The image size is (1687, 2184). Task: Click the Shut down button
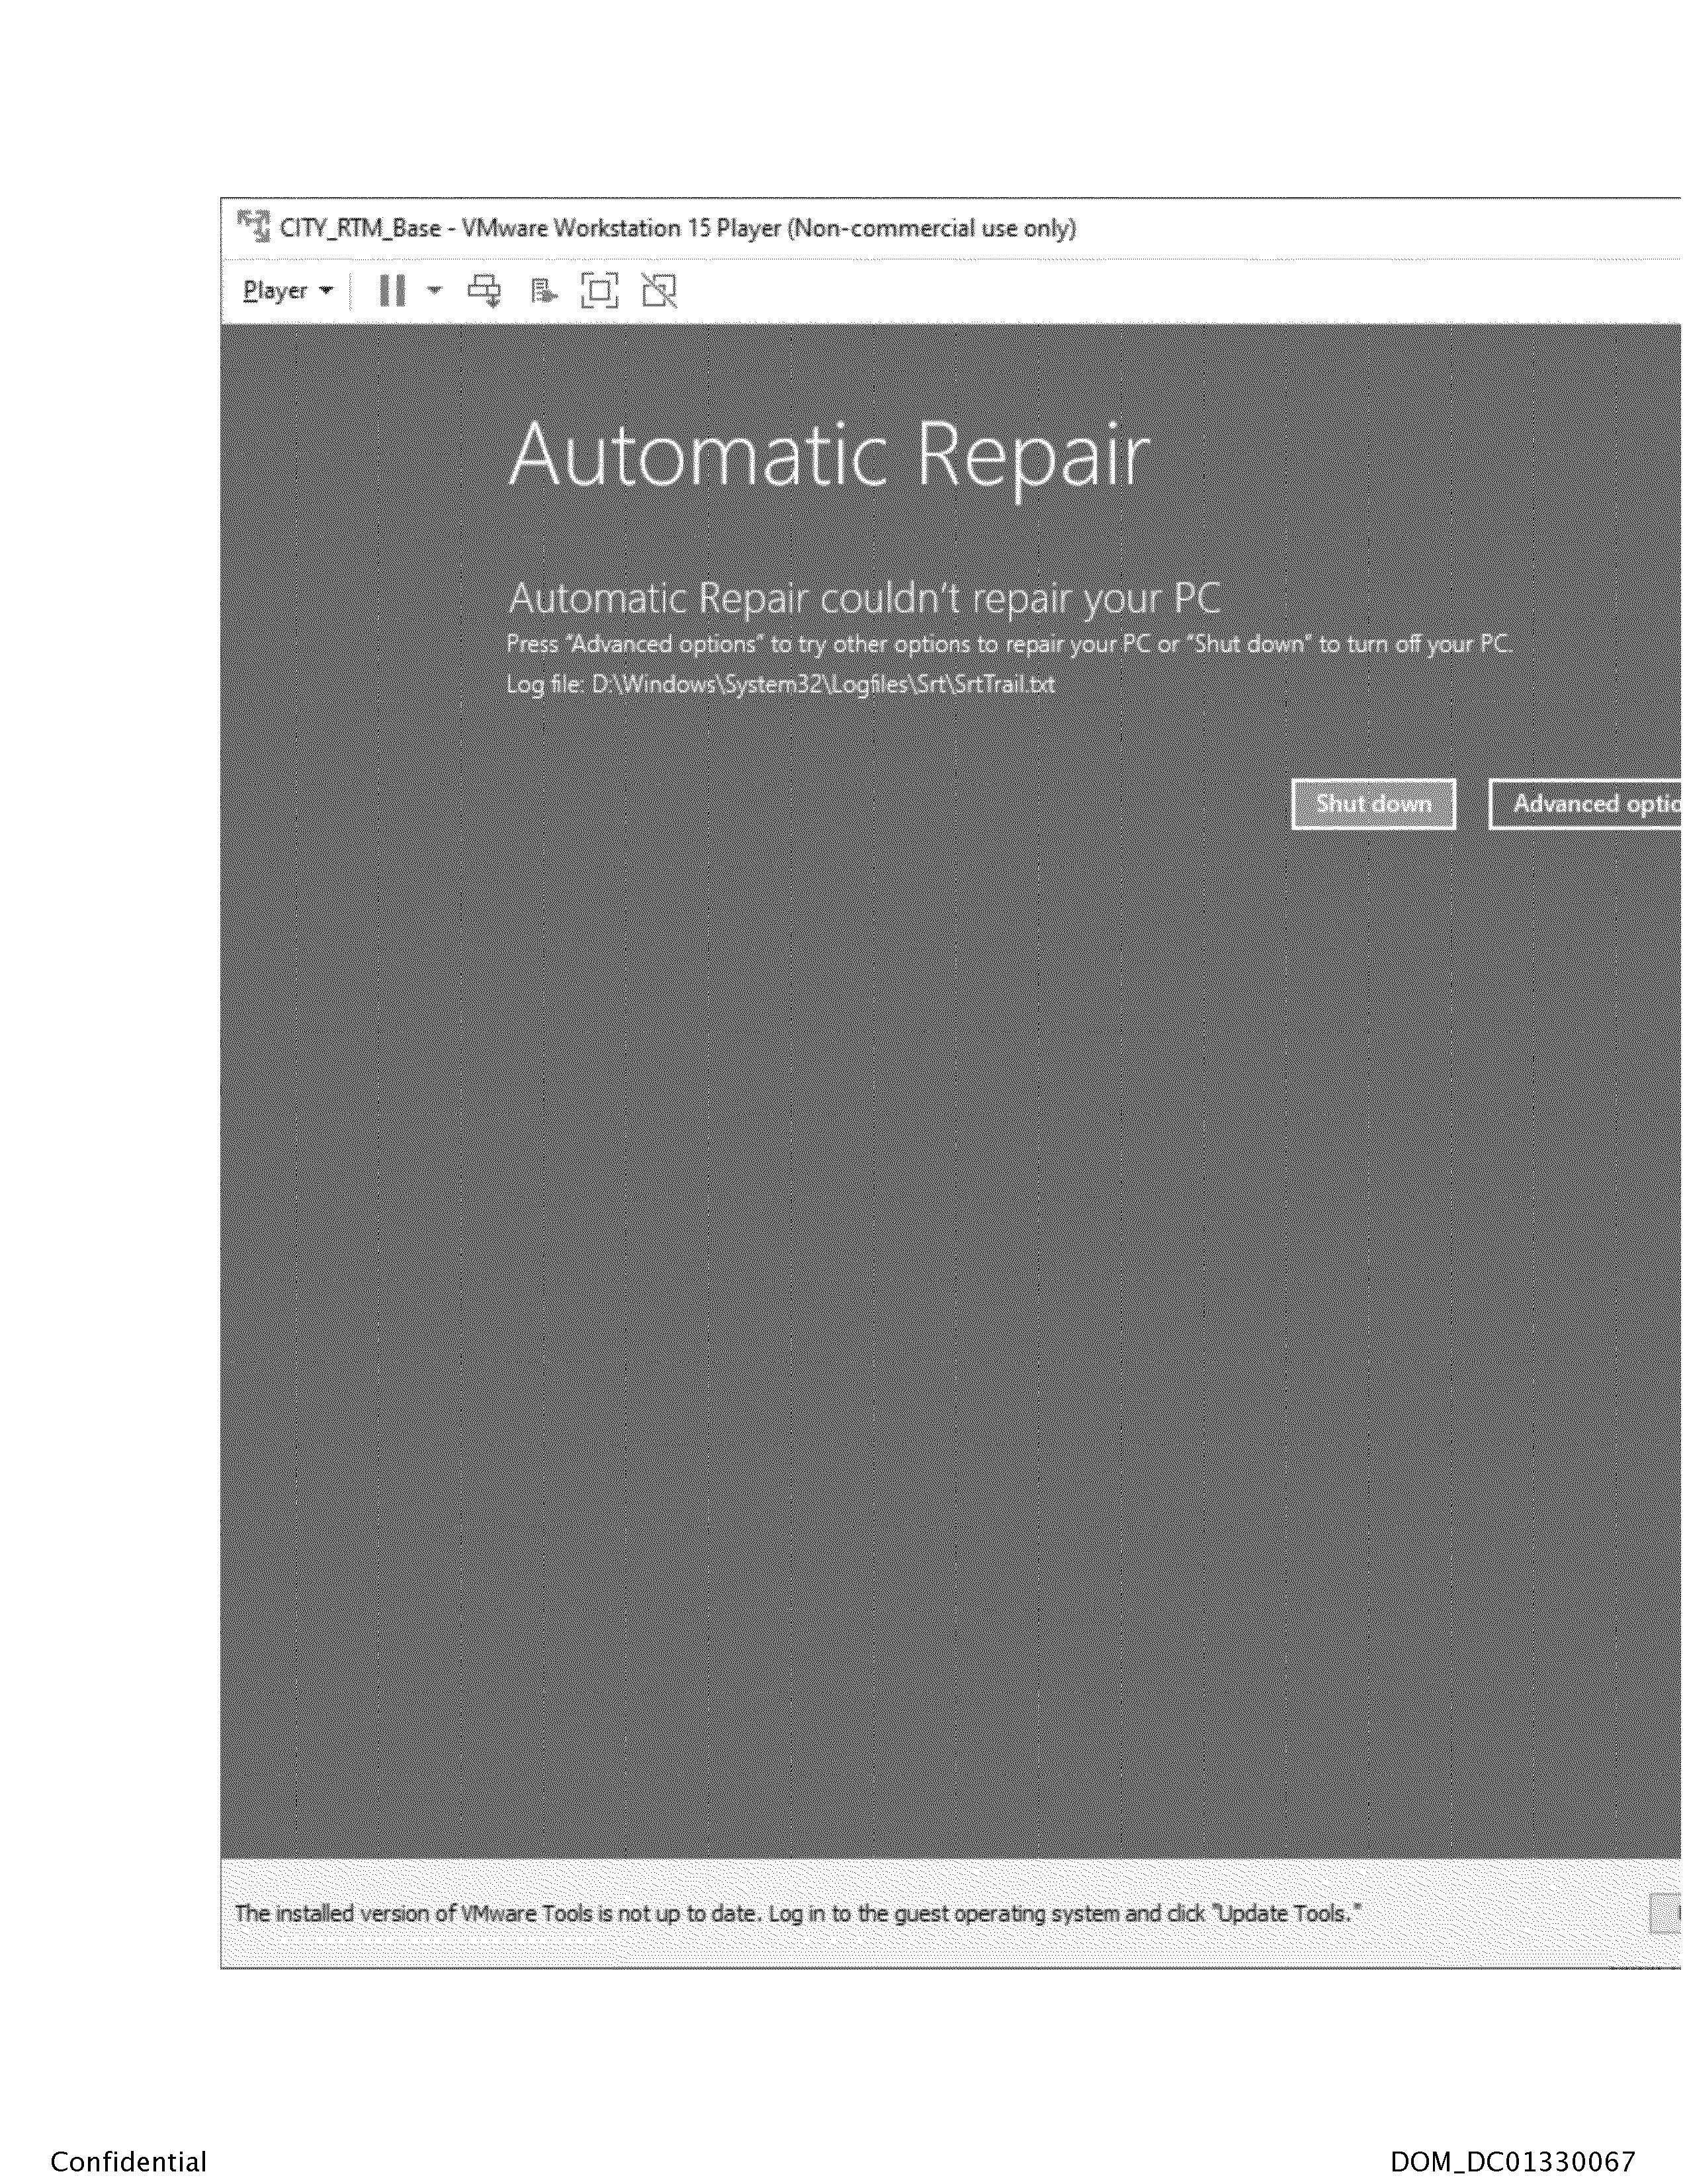click(1373, 804)
